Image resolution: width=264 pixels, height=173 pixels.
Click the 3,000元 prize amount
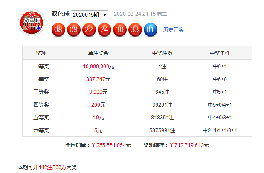point(99,92)
